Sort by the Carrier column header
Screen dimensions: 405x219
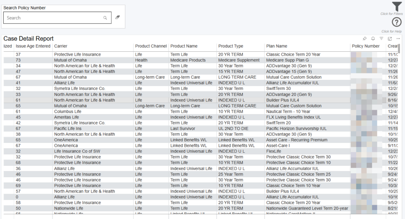[61, 46]
